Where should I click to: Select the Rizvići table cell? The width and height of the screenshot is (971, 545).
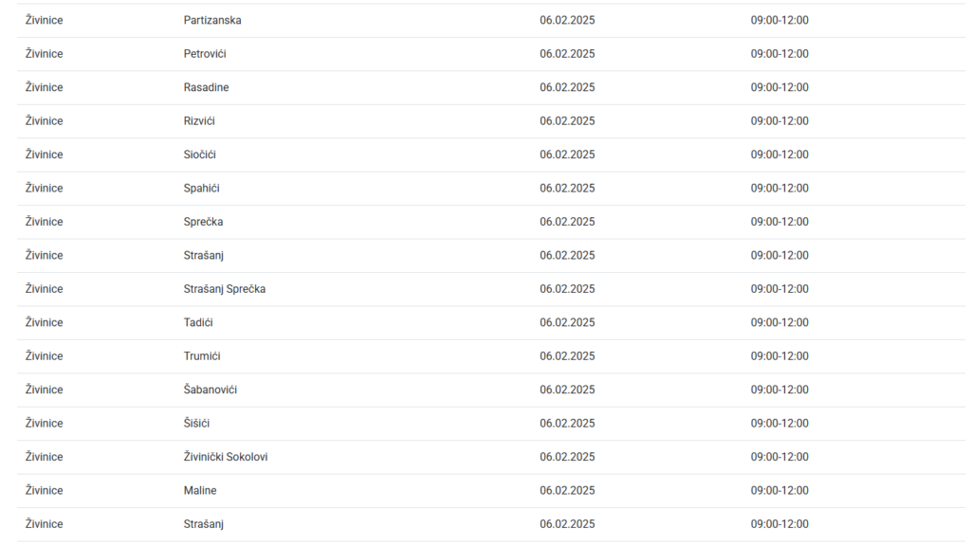[x=199, y=121]
